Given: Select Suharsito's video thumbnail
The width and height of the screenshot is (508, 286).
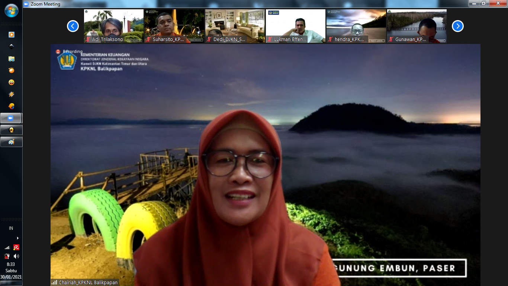Looking at the screenshot, I should pyautogui.click(x=174, y=26).
